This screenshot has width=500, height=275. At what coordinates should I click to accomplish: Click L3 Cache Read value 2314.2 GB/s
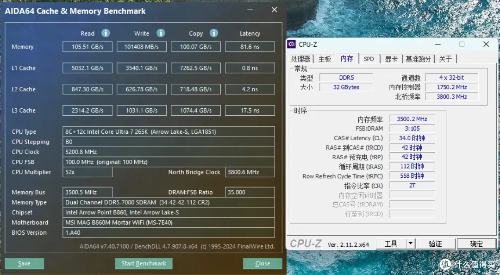[87, 110]
